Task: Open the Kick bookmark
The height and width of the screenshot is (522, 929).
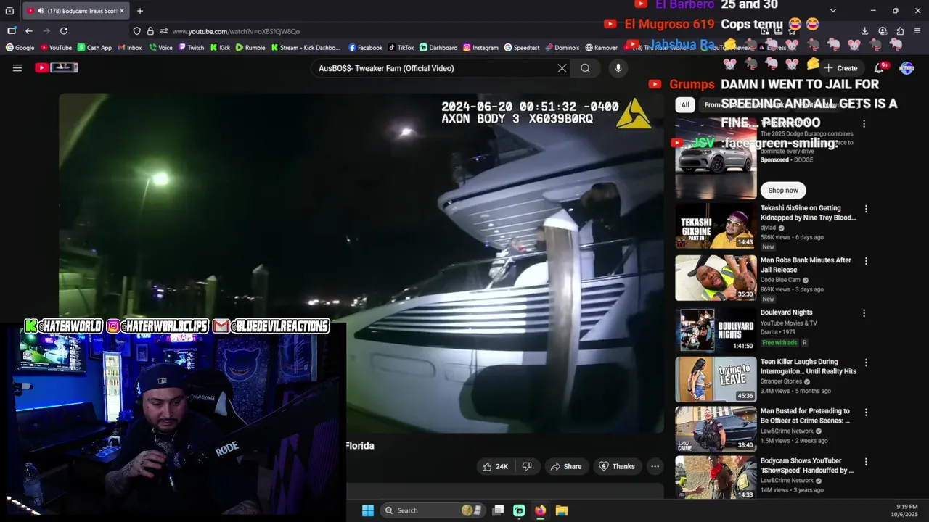Action: point(220,48)
